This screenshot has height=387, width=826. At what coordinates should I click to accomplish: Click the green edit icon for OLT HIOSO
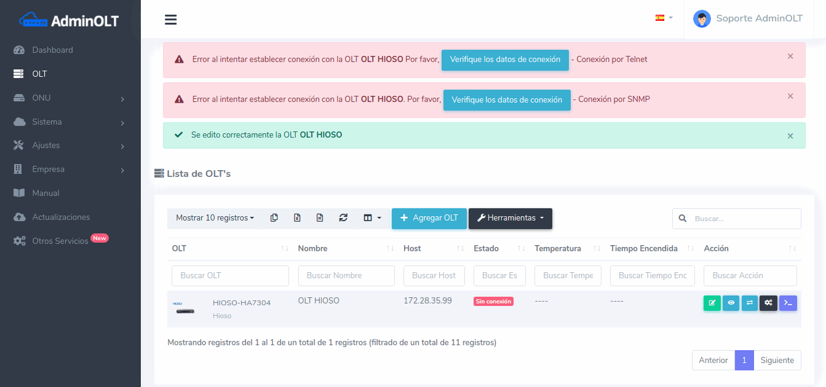pos(712,303)
